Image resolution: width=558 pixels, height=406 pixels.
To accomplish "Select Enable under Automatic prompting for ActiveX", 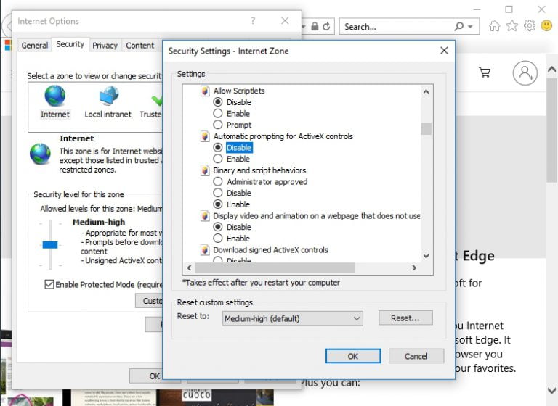I will point(218,159).
